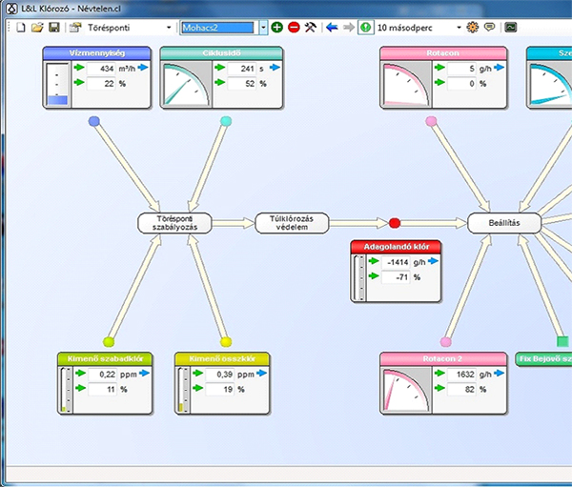This screenshot has height=487, width=572.
Task: Open the monitor graph icon
Action: click(511, 28)
